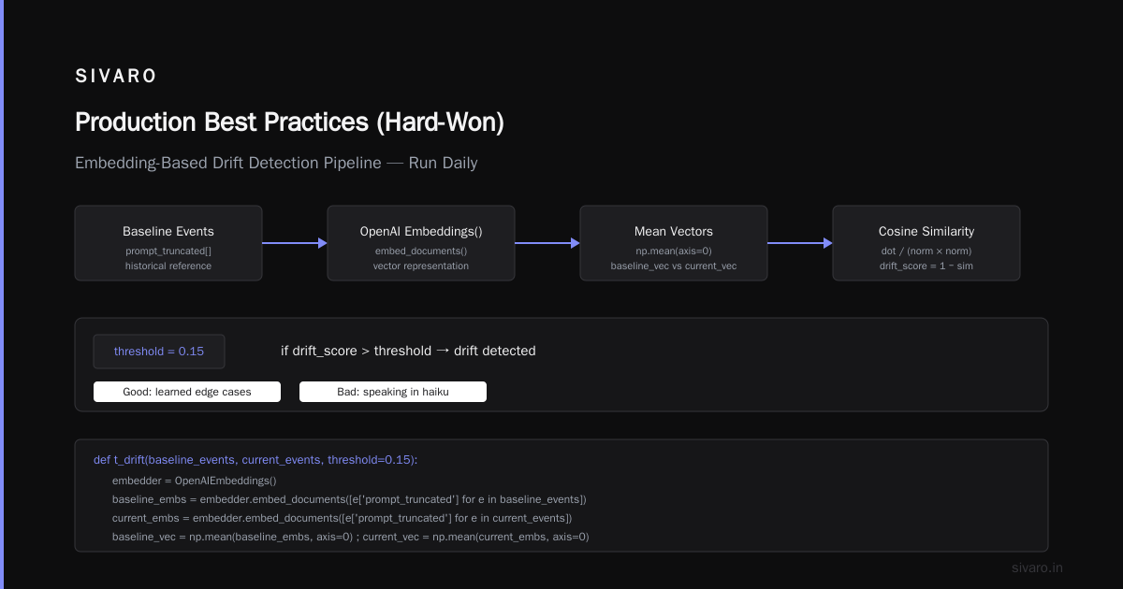1123x589 pixels.
Task: Click arrow between Mean Vectors and Cosine Similarity
Action: point(800,243)
